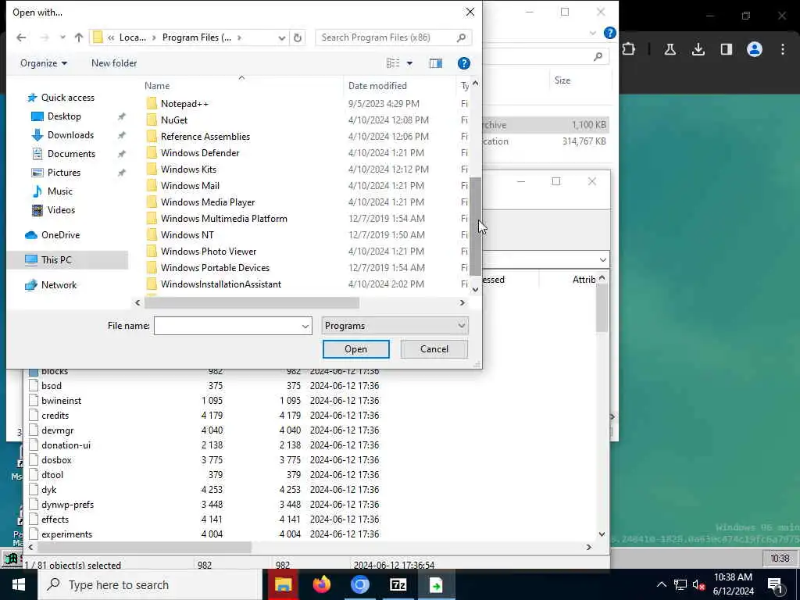Select the dynwp-prefs file in the archive list
Screen dimensions: 800x600
coord(67,505)
